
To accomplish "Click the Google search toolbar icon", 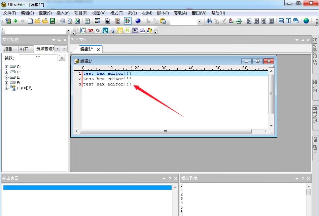I will coord(83,30).
